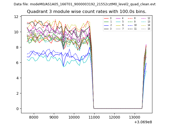Click the x-axis tick label 8000
The width and height of the screenshot is (169, 127).
click(34, 117)
